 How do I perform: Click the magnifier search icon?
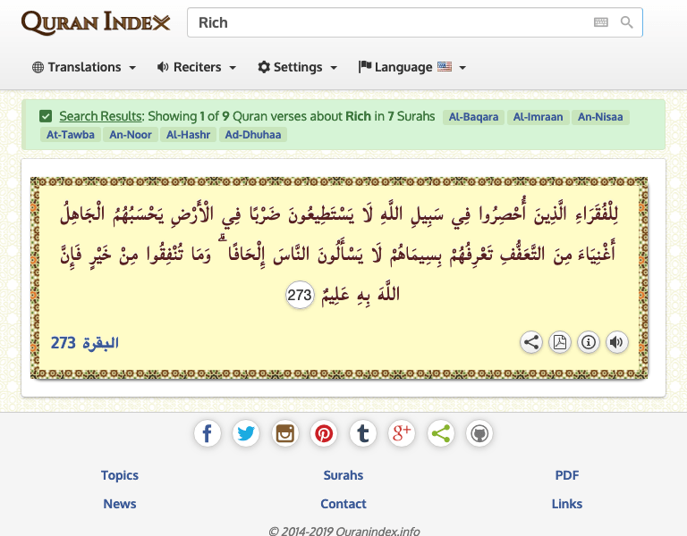point(626,22)
